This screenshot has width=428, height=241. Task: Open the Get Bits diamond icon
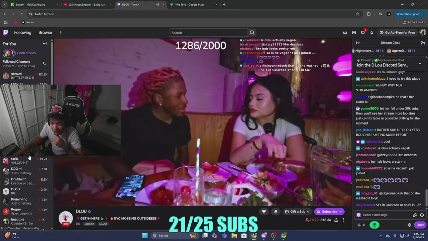372,32
